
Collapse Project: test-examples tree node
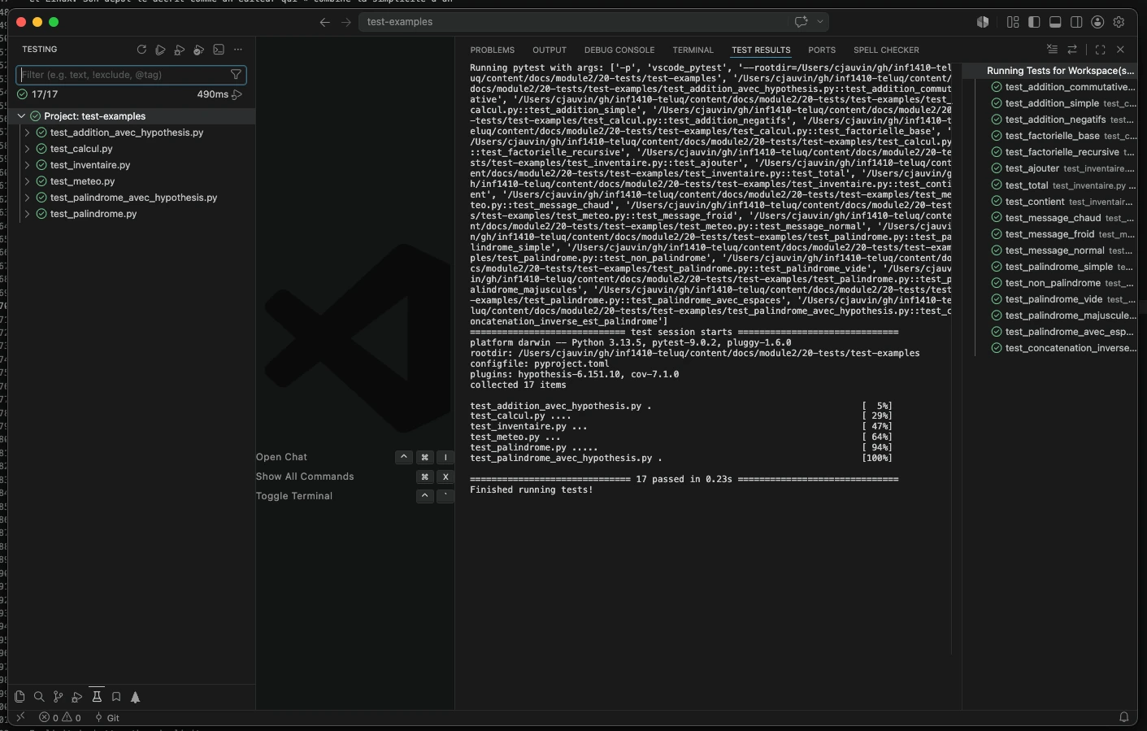22,116
